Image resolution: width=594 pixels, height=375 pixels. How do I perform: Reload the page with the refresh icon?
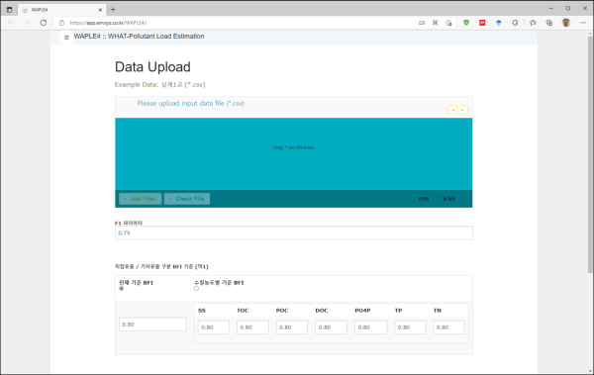pos(44,23)
